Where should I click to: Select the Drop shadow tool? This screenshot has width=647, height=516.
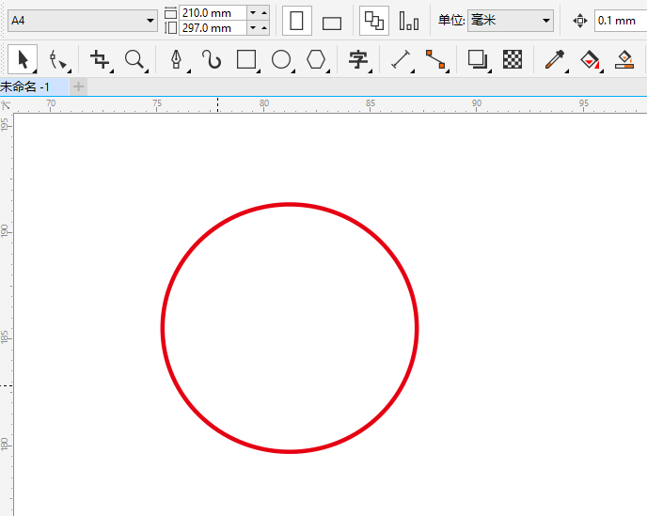pyautogui.click(x=478, y=59)
